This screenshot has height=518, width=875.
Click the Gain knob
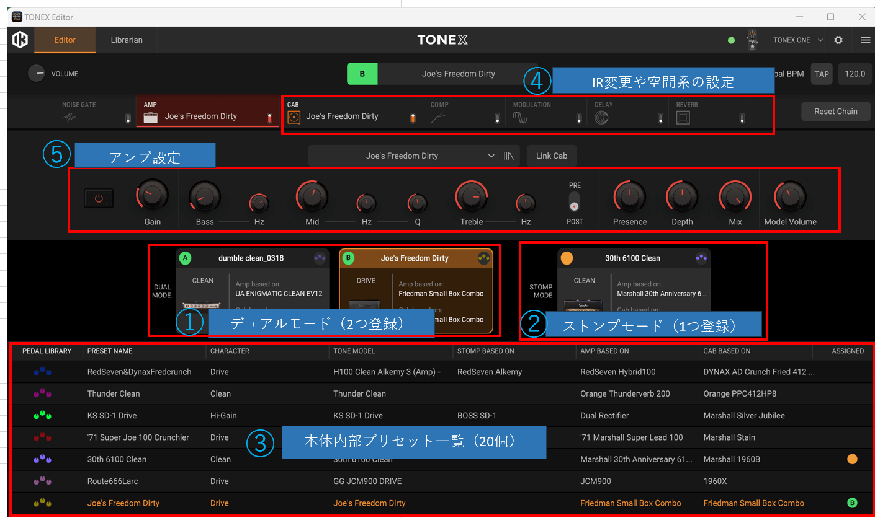click(152, 195)
